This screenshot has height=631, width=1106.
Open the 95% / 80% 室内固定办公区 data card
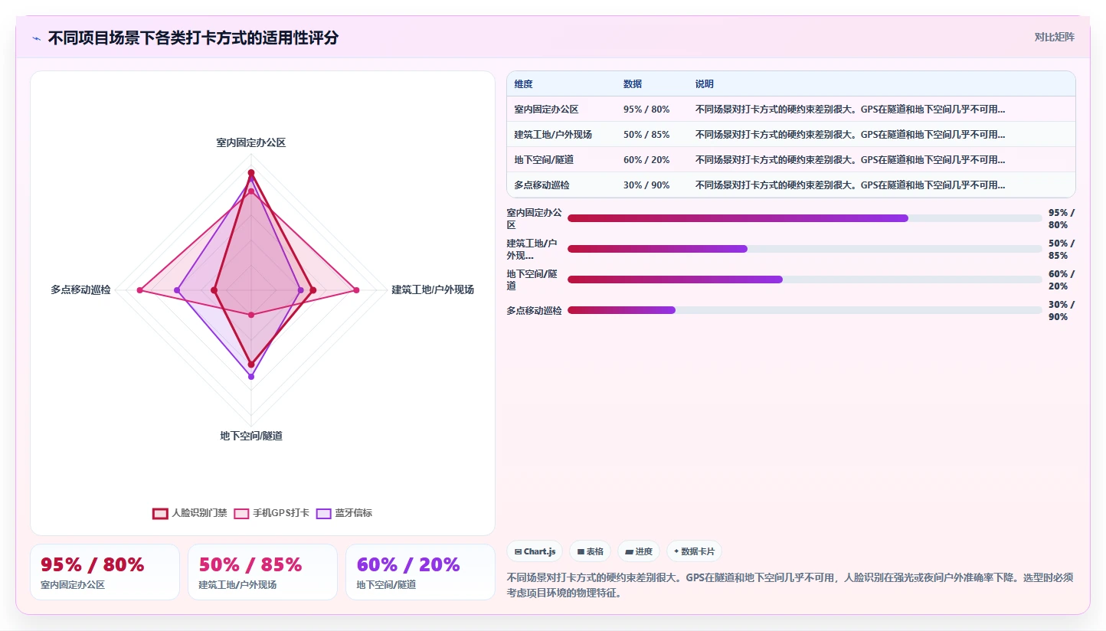105,572
